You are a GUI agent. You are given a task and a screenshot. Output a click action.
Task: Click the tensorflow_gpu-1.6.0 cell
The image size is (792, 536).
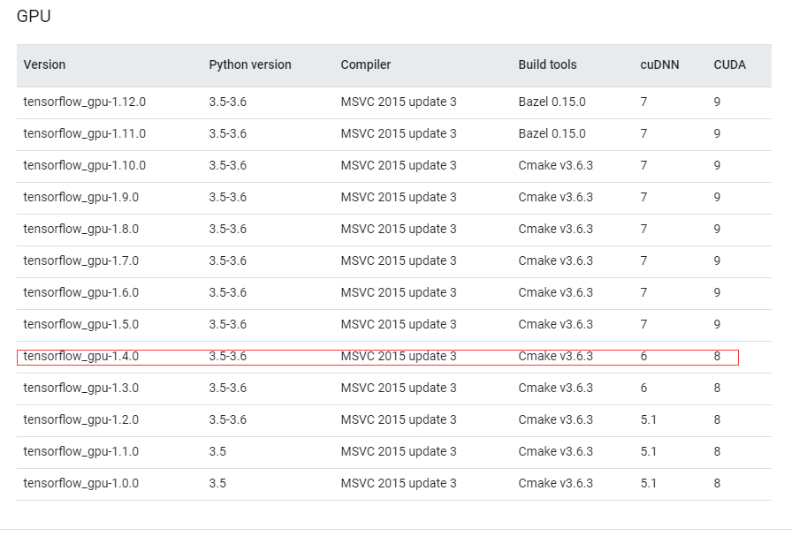pos(80,293)
